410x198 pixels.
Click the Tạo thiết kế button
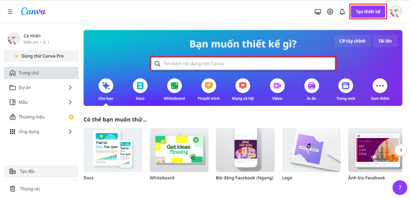pos(368,12)
